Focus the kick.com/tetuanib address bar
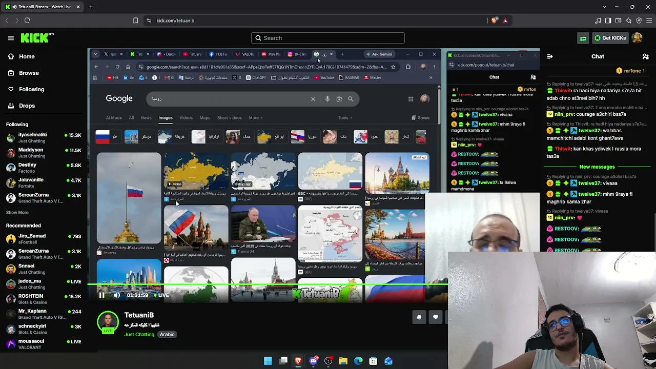The image size is (656, 369). [x=315, y=20]
